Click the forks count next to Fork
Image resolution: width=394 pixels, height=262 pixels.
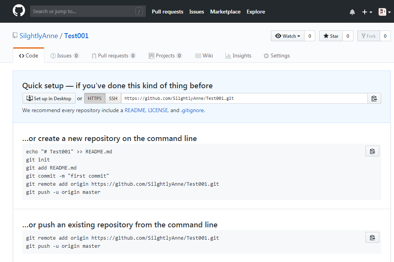click(x=385, y=36)
